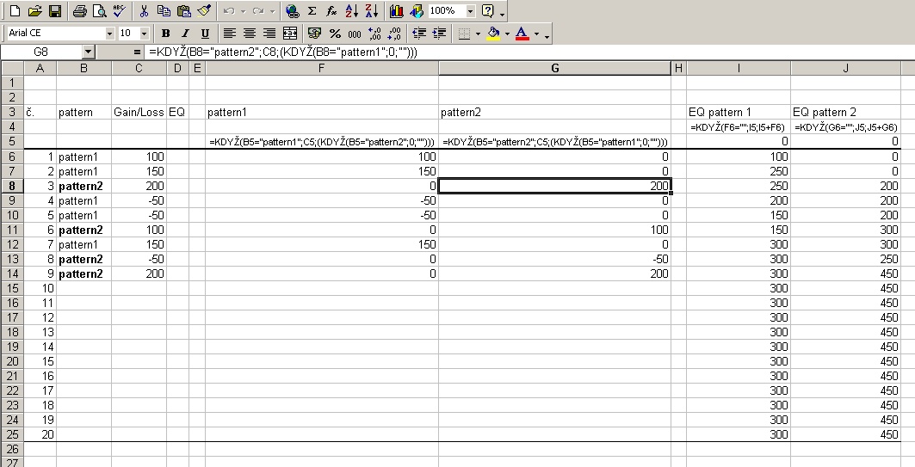Open standard toolbar More Buttons chevron
Viewport: 915px width, 467px height.
503,12
